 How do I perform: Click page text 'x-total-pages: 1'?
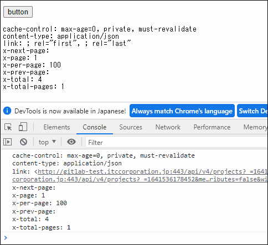(x=33, y=87)
